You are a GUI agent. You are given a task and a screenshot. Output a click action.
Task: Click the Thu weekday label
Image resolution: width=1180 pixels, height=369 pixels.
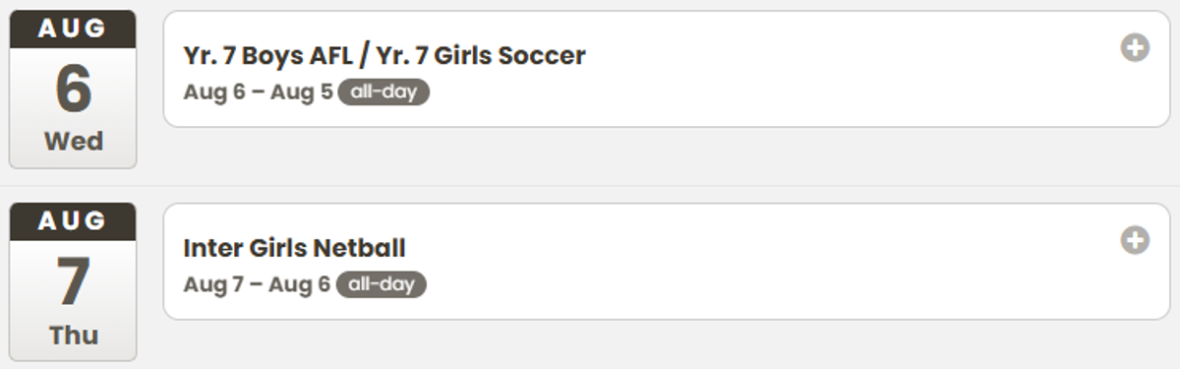73,335
